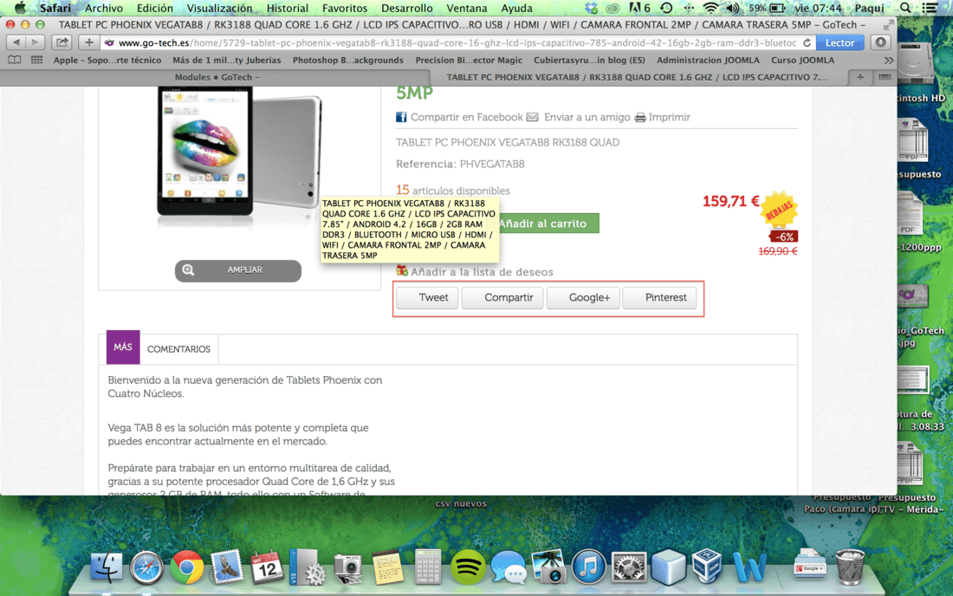Open Mail app in the dock

(x=227, y=568)
